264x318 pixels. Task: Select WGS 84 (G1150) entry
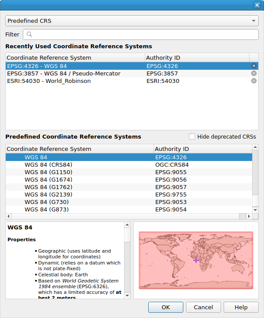click(x=48, y=172)
